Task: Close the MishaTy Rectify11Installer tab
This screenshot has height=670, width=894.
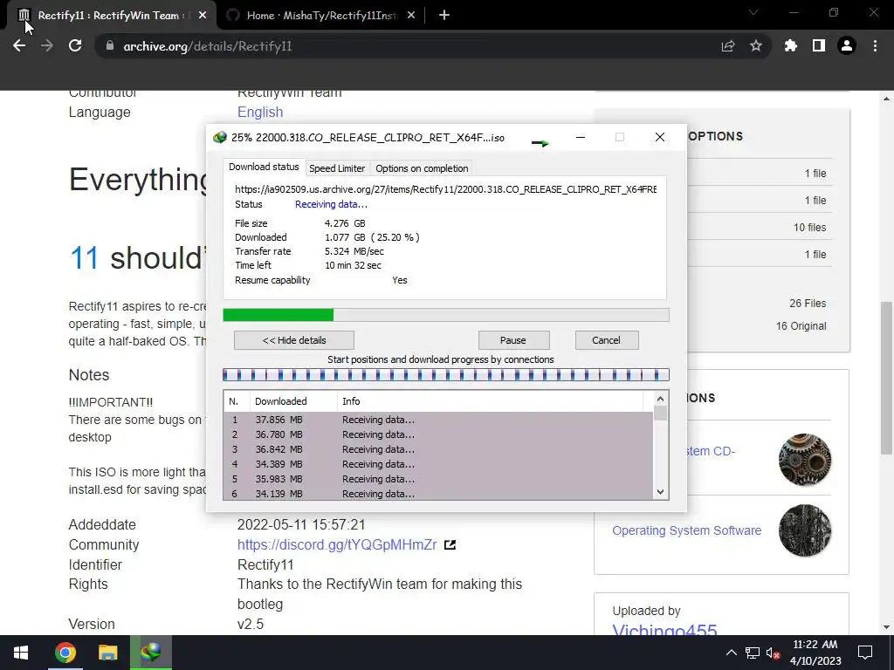Action: point(411,16)
